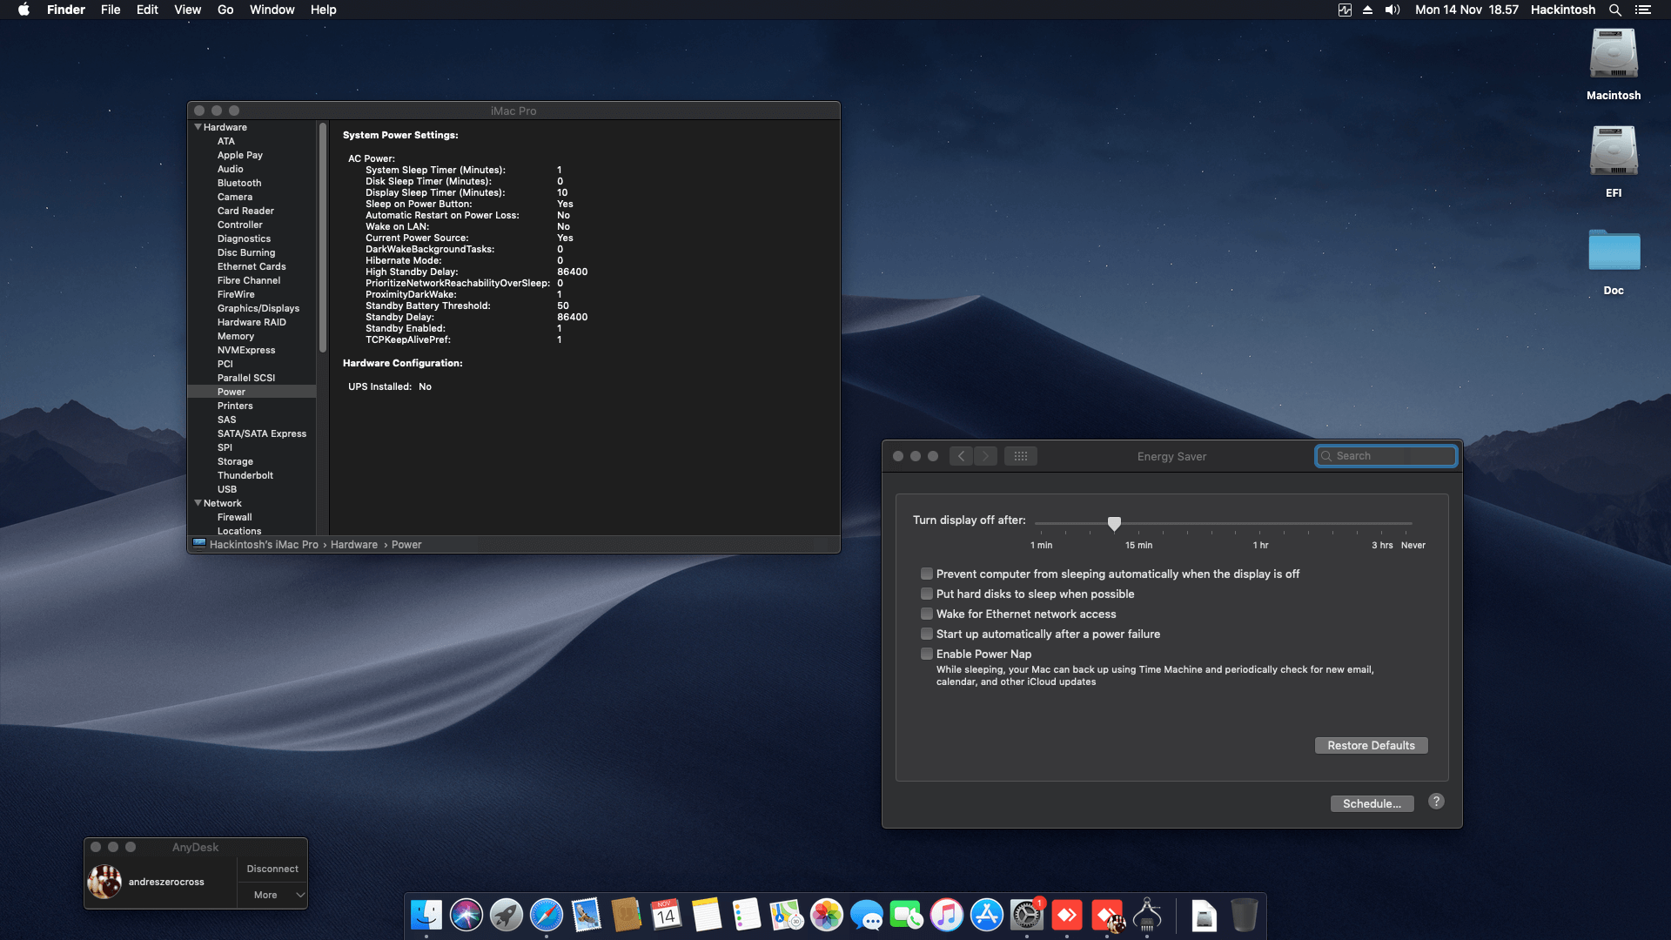Select Firewall under Network

click(234, 517)
